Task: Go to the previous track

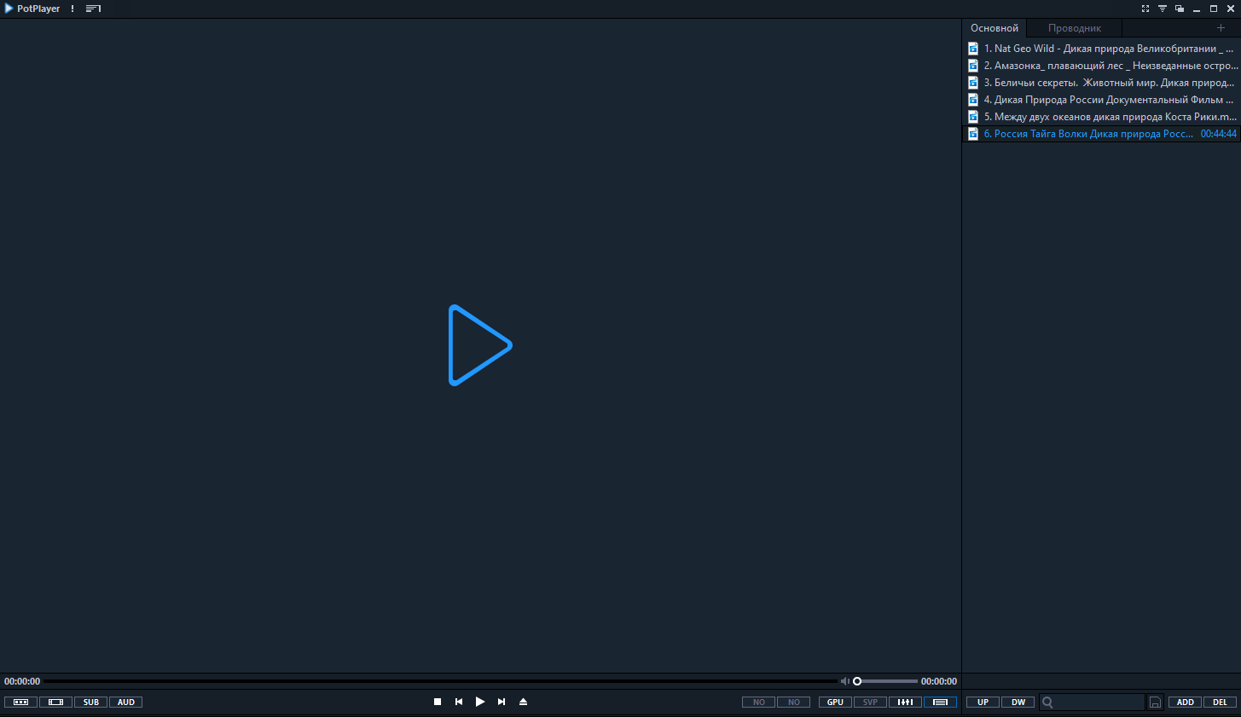Action: (x=459, y=702)
